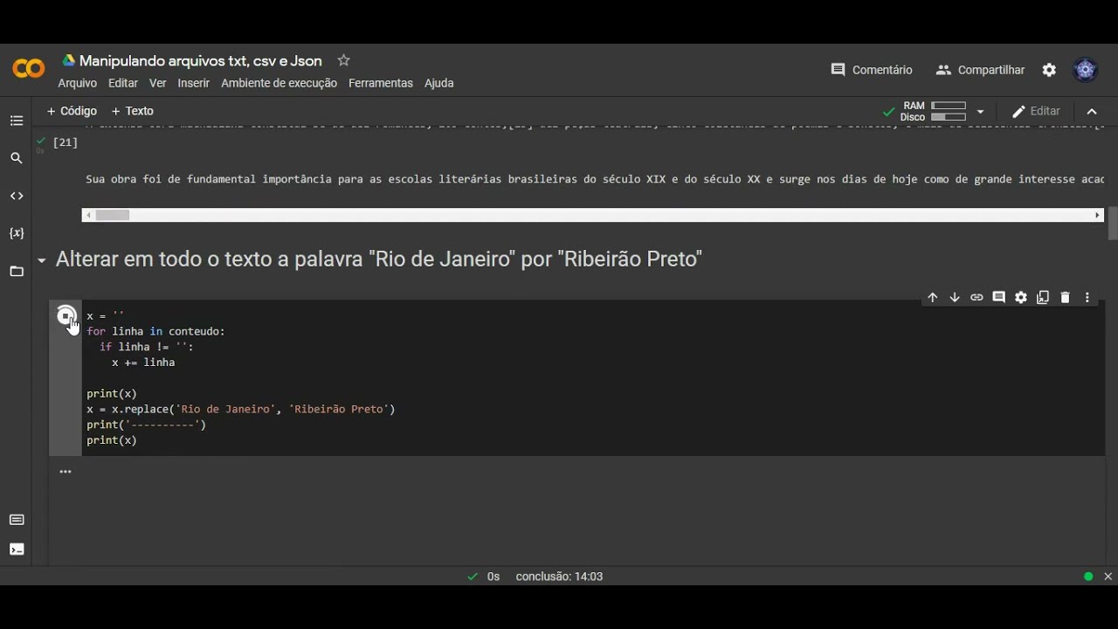Open the Files folder sidebar icon
Image resolution: width=1118 pixels, height=629 pixels.
point(17,272)
